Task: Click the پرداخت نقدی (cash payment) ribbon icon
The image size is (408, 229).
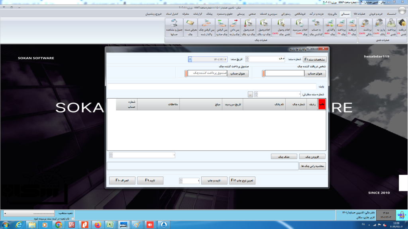Action: (x=391, y=27)
